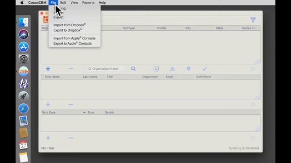Sort by SubType column header
Screen dimensions: 291x163
(x=129, y=28)
